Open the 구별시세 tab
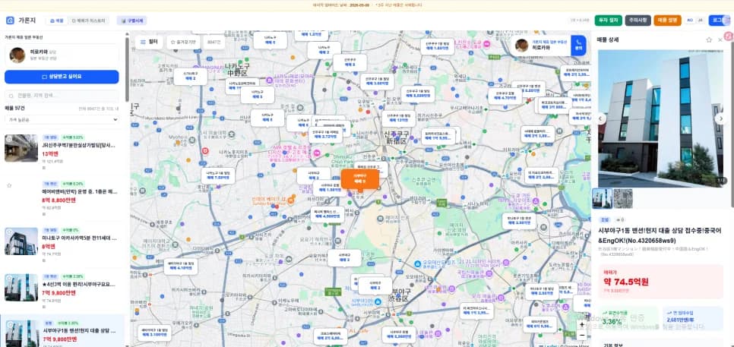 point(131,21)
